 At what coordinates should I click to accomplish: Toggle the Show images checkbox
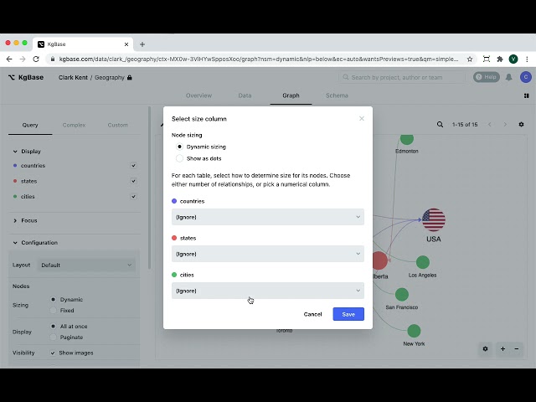pyautogui.click(x=53, y=353)
